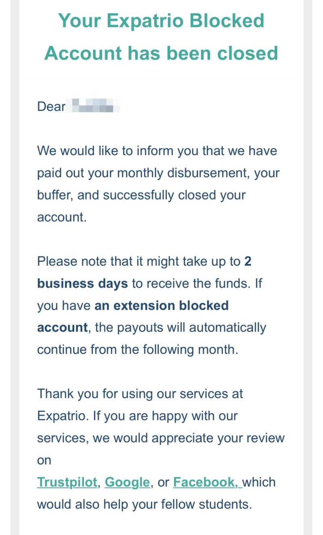Click the 'Your Expatrio Blocked' heading line
This screenshot has height=535, width=323.
161,21
